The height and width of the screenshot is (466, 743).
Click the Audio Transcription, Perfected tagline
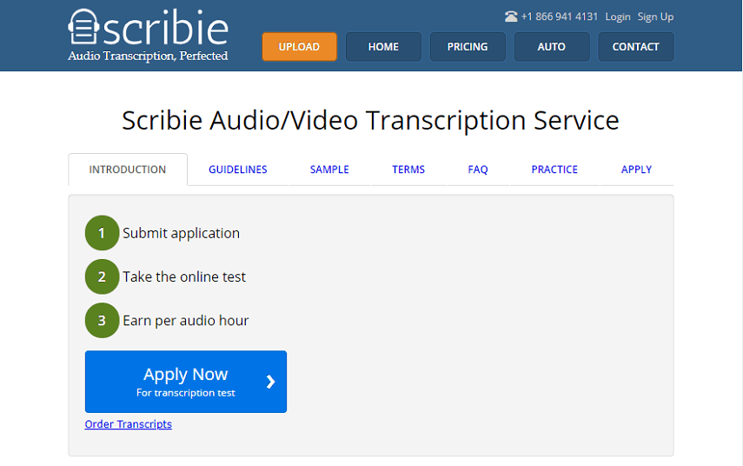click(x=148, y=56)
